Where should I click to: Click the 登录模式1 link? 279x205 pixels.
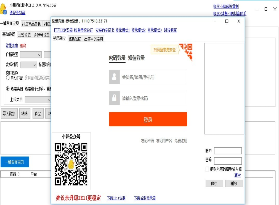tap(123, 30)
